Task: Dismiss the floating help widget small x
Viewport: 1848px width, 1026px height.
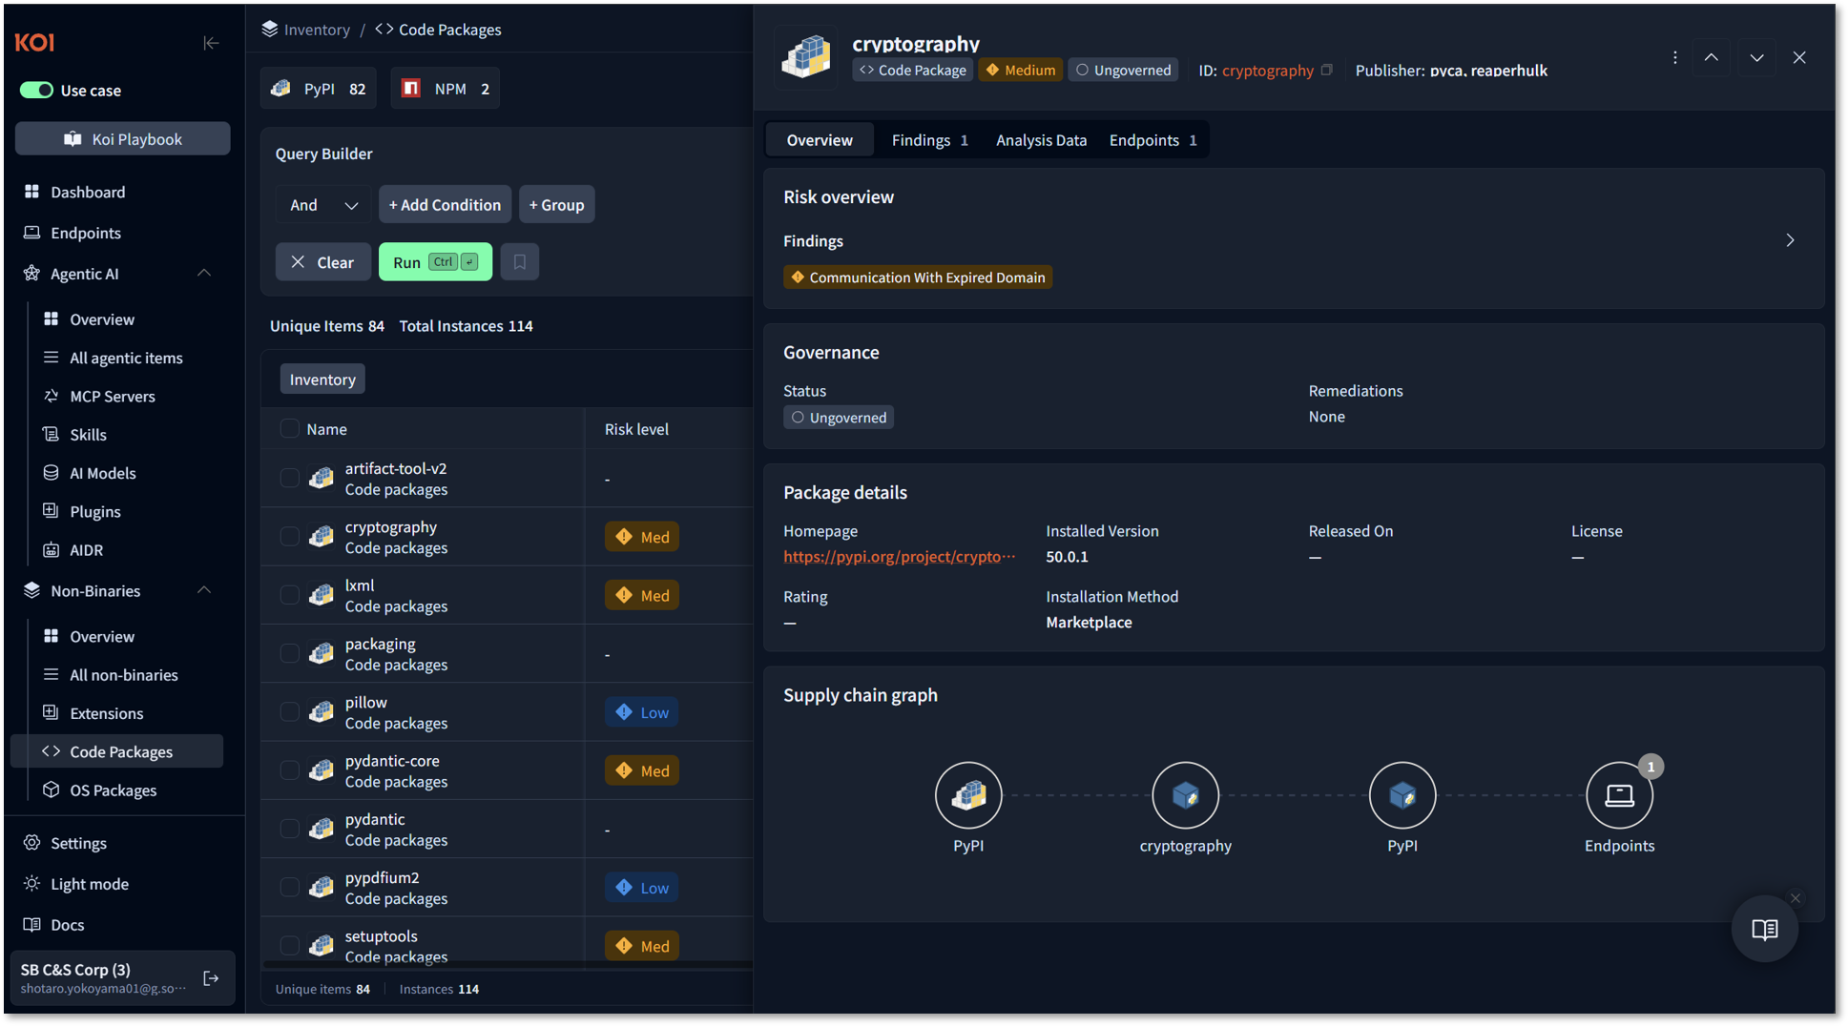Action: 1796,898
